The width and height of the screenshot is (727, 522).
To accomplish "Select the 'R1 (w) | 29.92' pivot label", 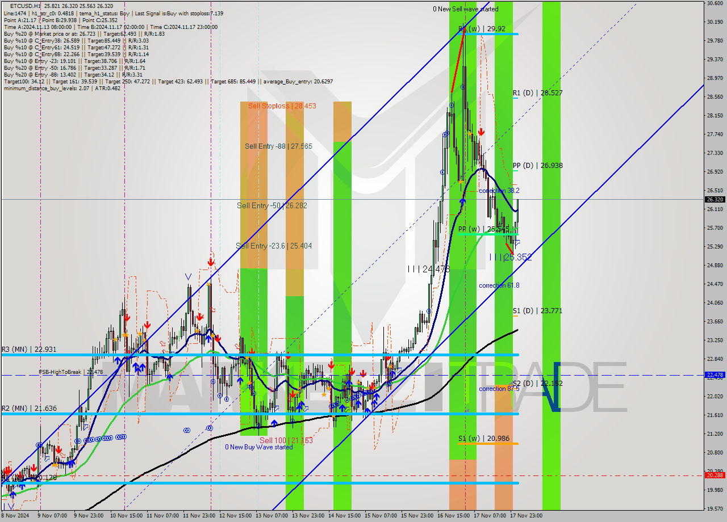I will pyautogui.click(x=482, y=29).
